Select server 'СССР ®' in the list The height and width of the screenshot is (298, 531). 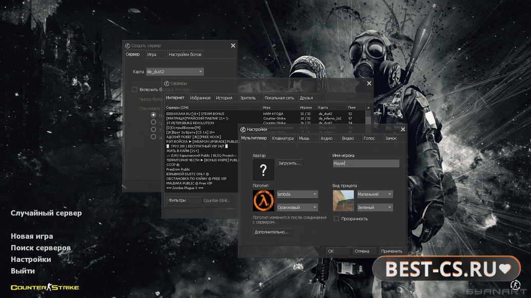tap(202, 165)
